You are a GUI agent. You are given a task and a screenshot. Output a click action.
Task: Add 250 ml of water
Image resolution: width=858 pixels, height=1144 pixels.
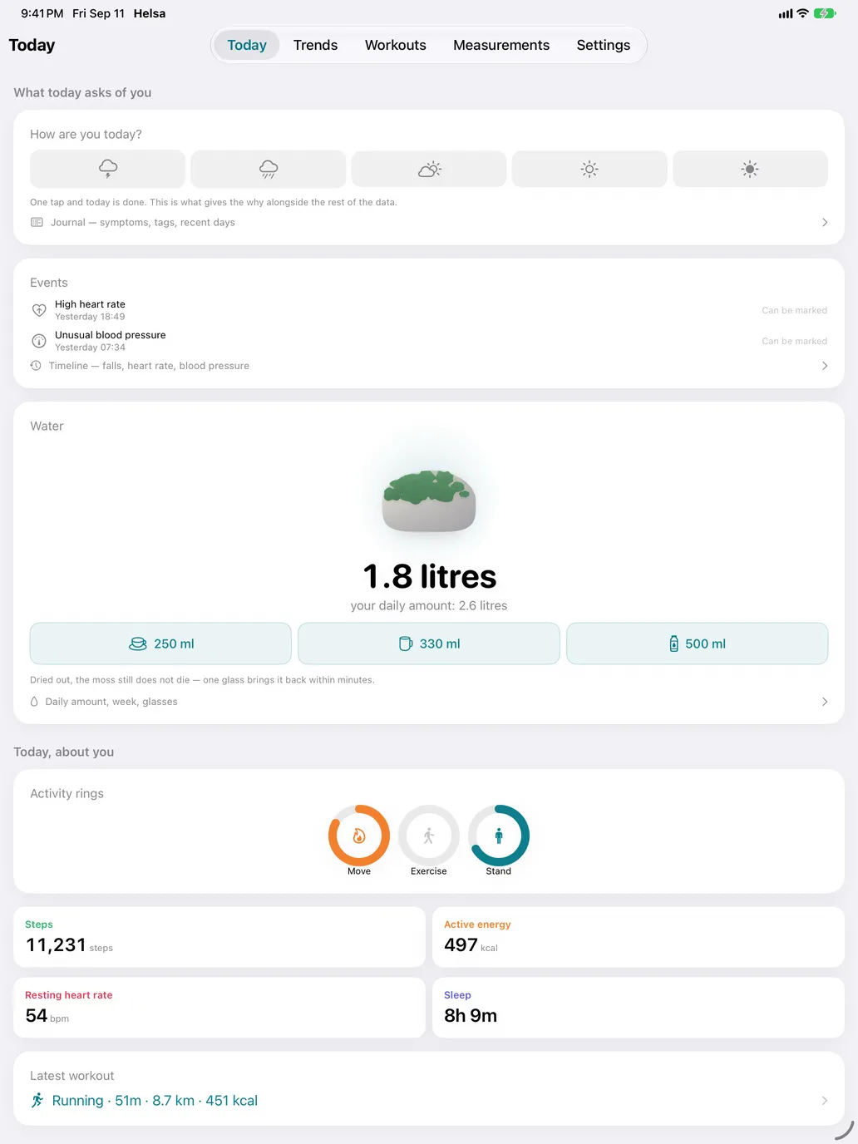click(x=160, y=643)
